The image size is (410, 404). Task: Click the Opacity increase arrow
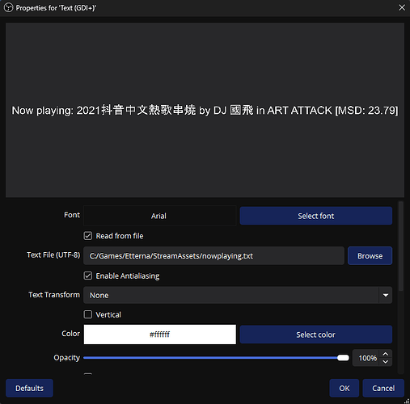(x=386, y=354)
